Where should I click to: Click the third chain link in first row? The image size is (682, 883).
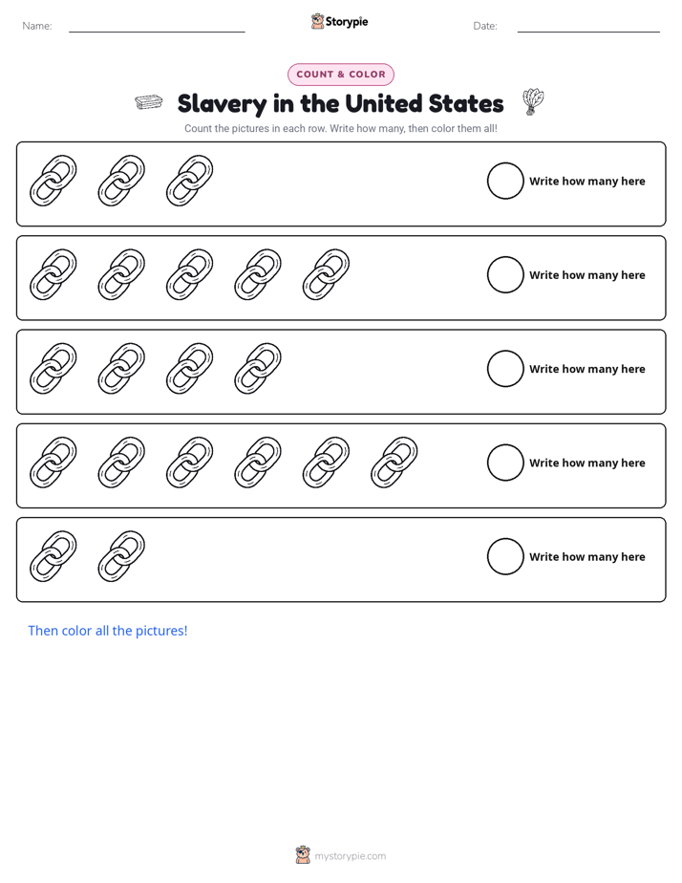pos(190,181)
